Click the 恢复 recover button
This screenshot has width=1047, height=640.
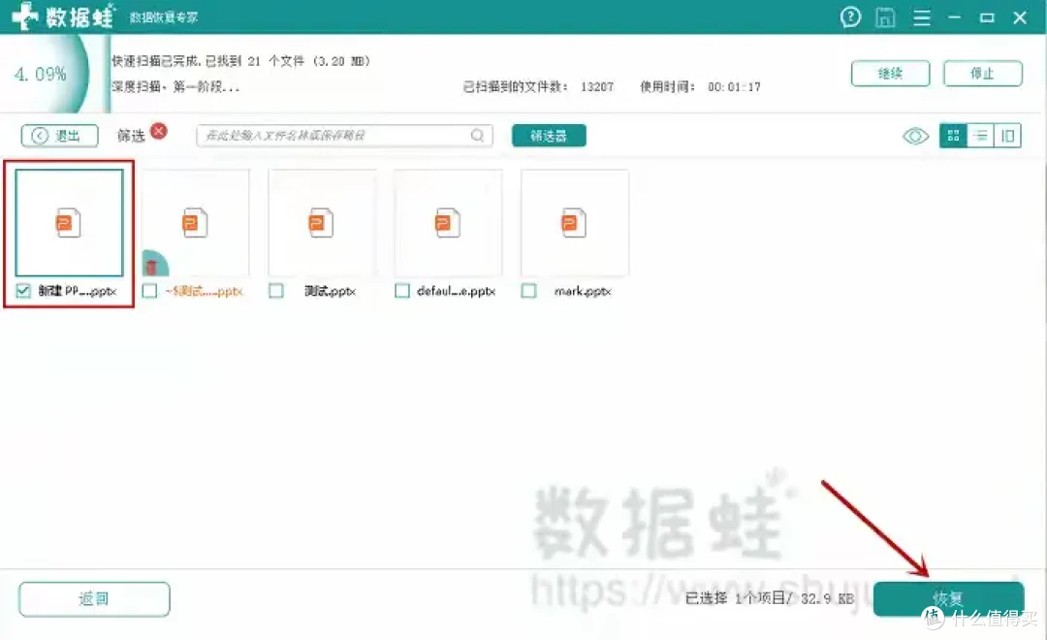tap(948, 599)
